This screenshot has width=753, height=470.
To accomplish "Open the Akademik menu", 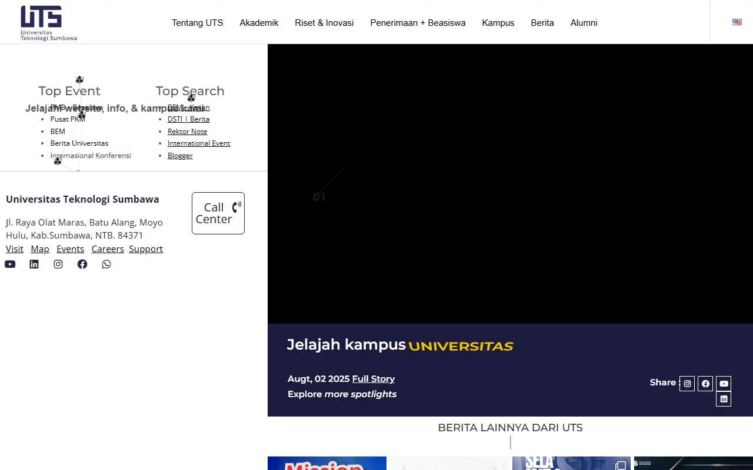I will point(259,23).
